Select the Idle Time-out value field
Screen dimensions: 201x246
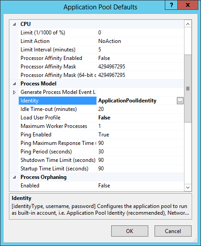(140, 109)
